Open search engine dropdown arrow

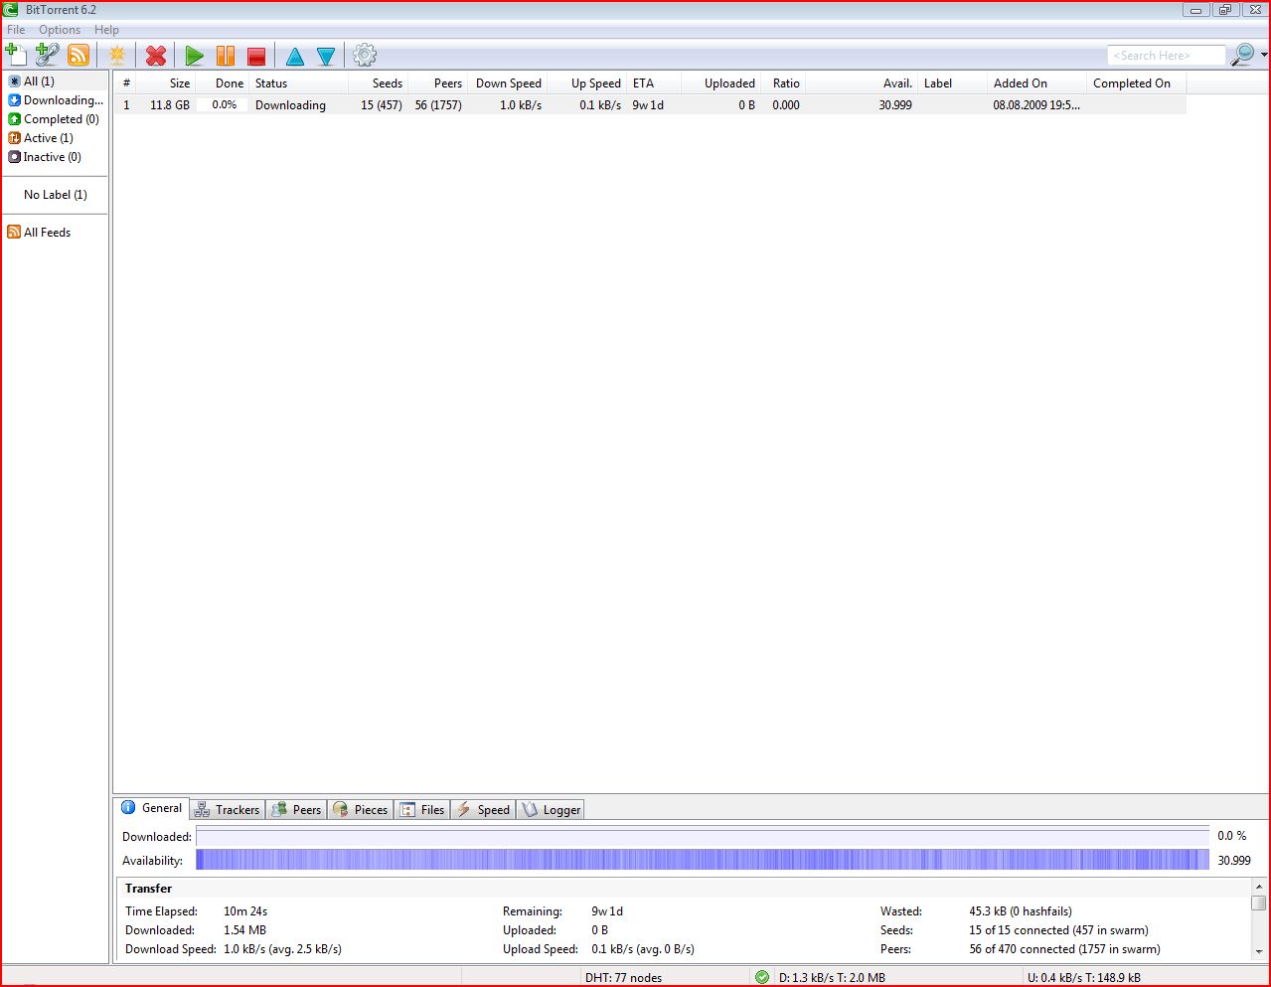point(1264,56)
